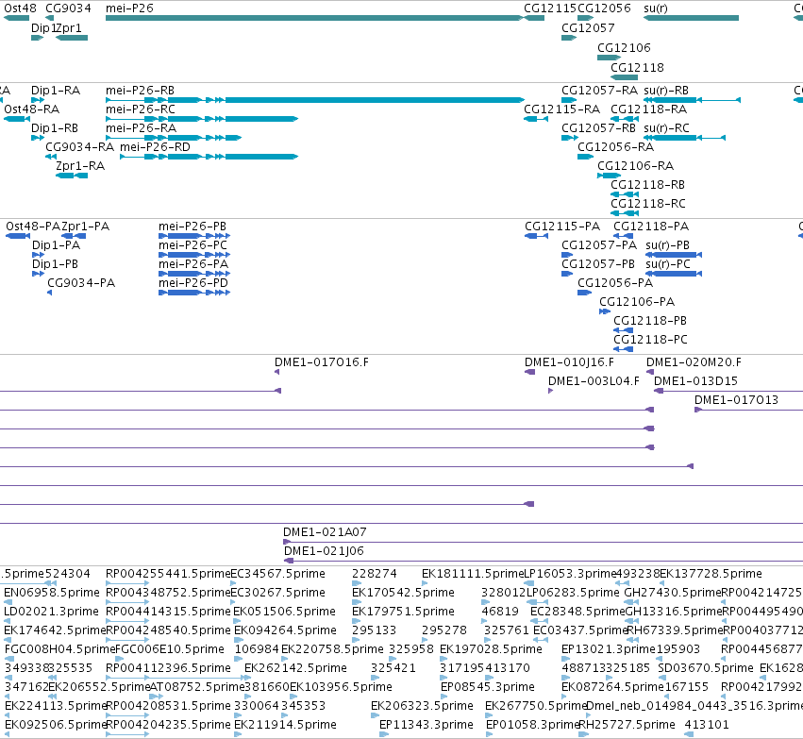Screen dimensions: 803x739
Task: Click the RH25727.5prime EST label
Action: point(627,725)
